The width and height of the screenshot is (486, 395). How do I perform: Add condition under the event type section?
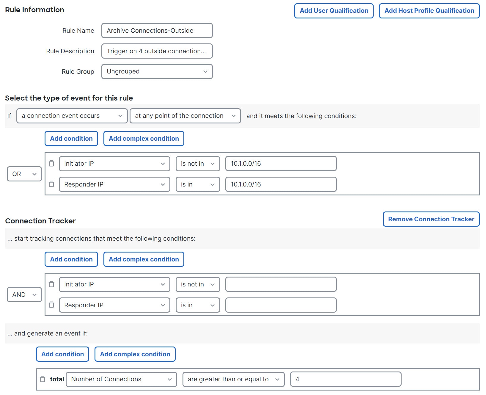pyautogui.click(x=71, y=139)
